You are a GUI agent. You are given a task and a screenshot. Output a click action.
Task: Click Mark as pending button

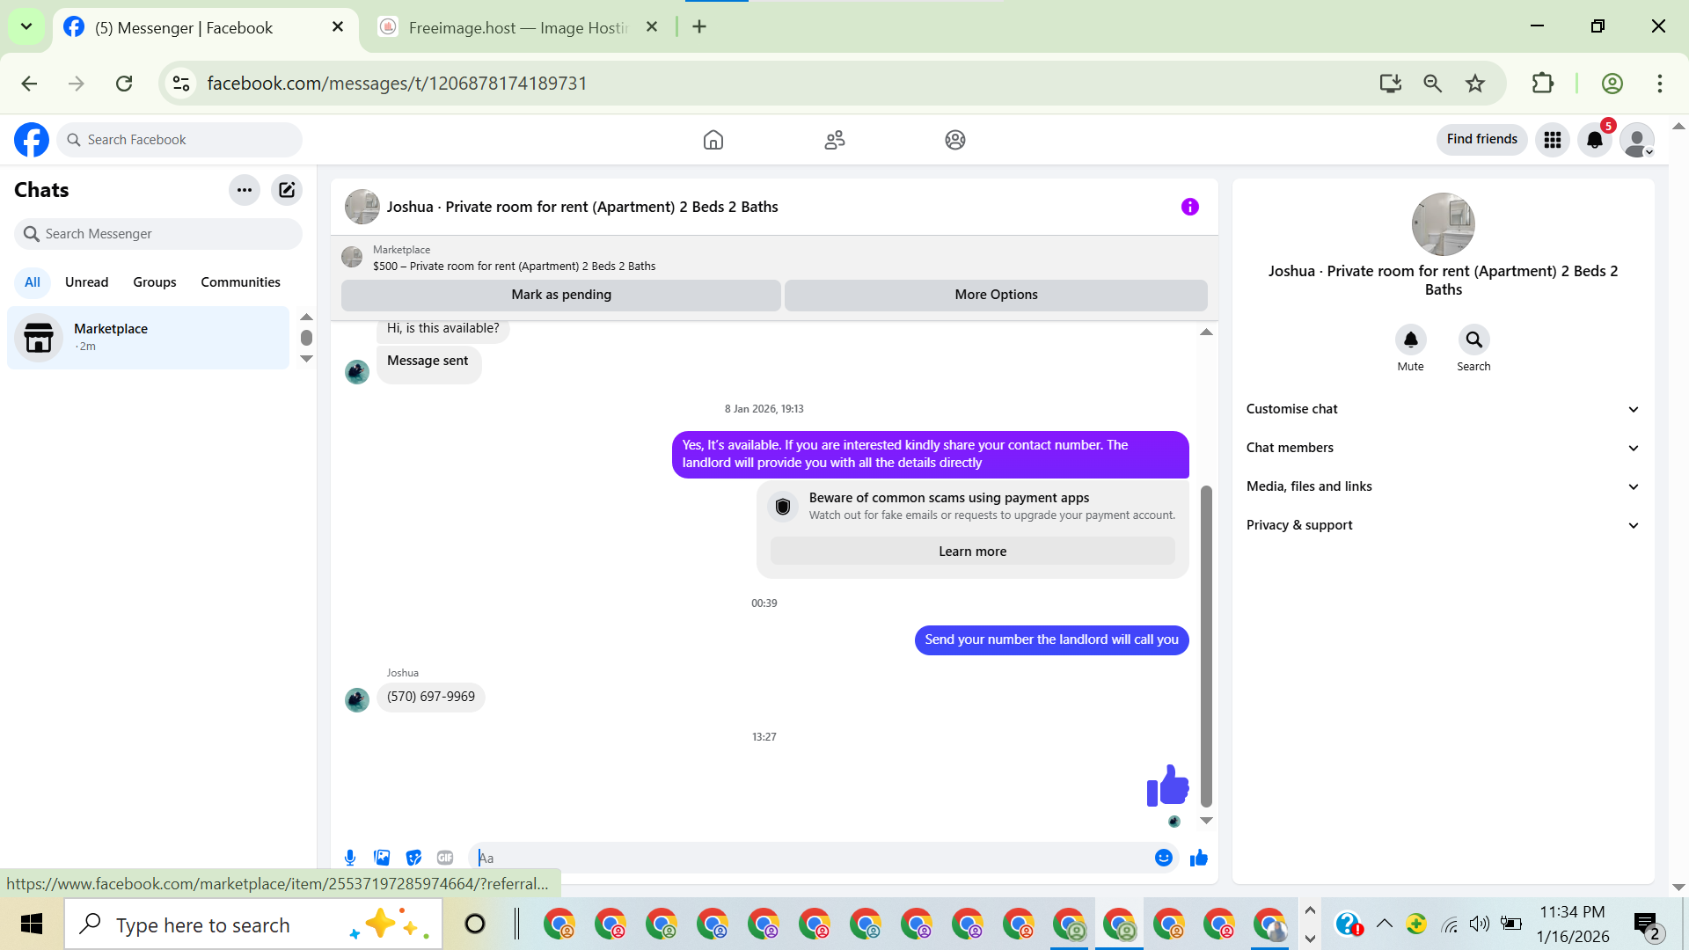(x=561, y=295)
